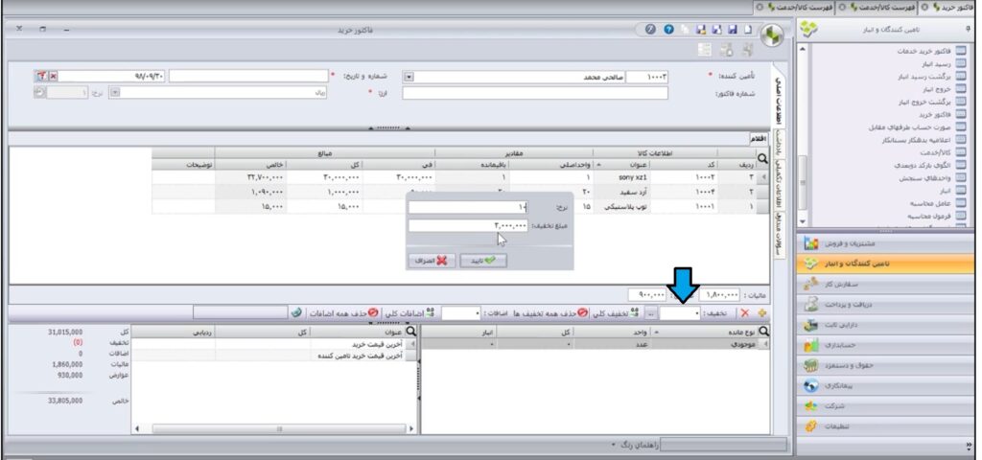Cancel the discount dialog with انصراف
The height and width of the screenshot is (460, 982).
433,261
